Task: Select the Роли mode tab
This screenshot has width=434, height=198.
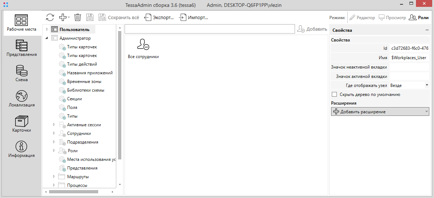Action: [x=419, y=17]
